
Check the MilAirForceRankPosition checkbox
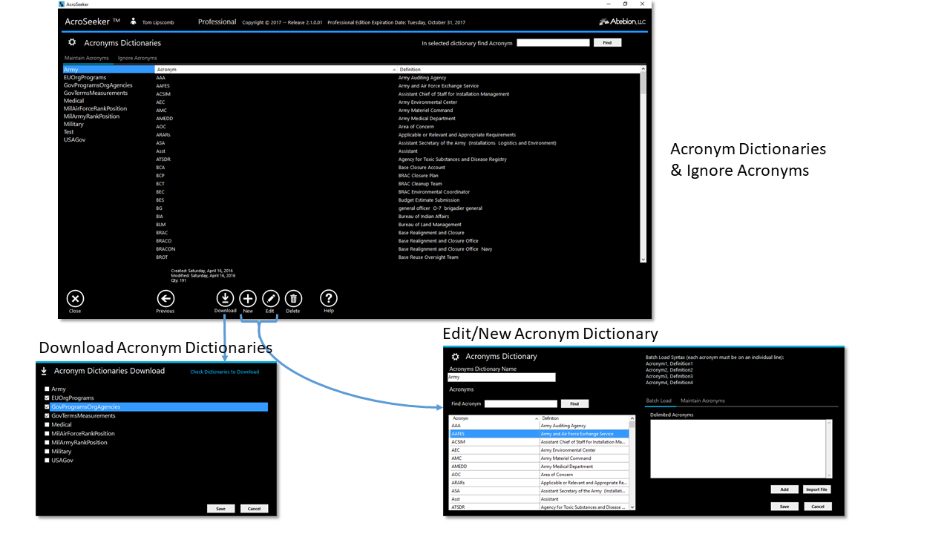pyautogui.click(x=47, y=434)
